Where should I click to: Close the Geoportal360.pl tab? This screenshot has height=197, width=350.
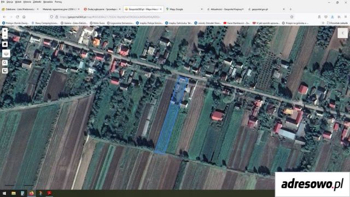161,9
